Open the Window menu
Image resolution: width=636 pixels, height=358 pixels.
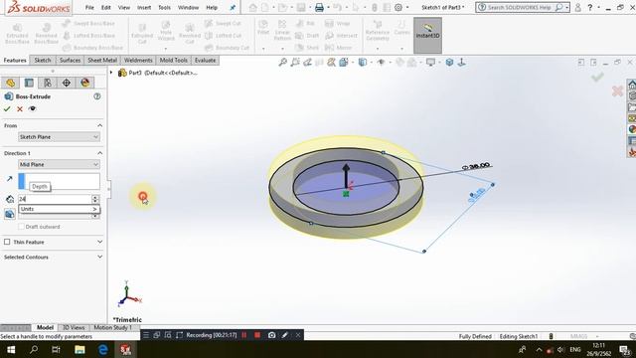tap(188, 7)
